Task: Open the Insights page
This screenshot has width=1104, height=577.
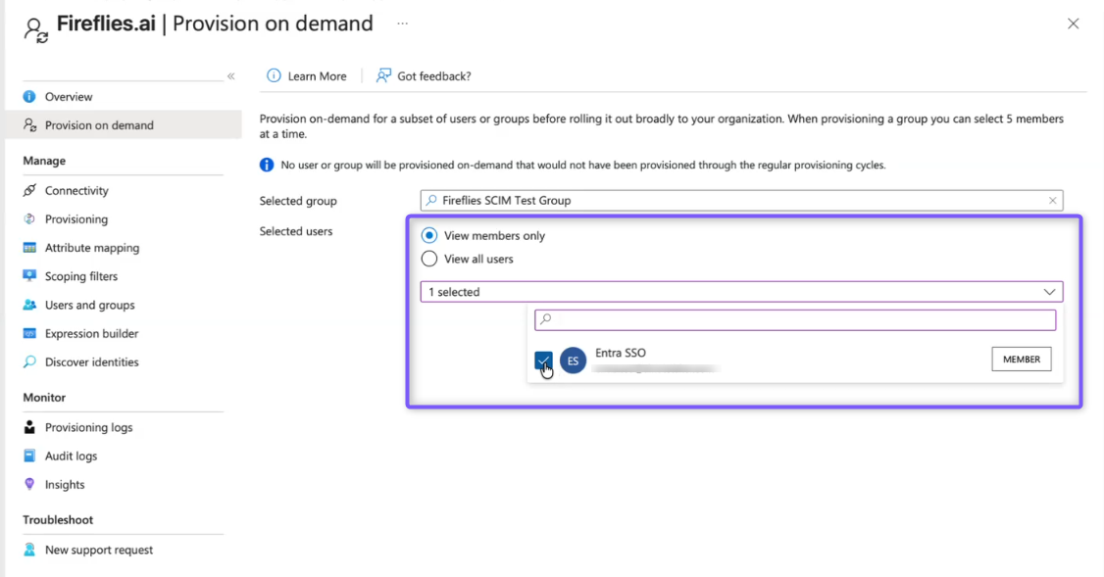Action: [x=65, y=485]
